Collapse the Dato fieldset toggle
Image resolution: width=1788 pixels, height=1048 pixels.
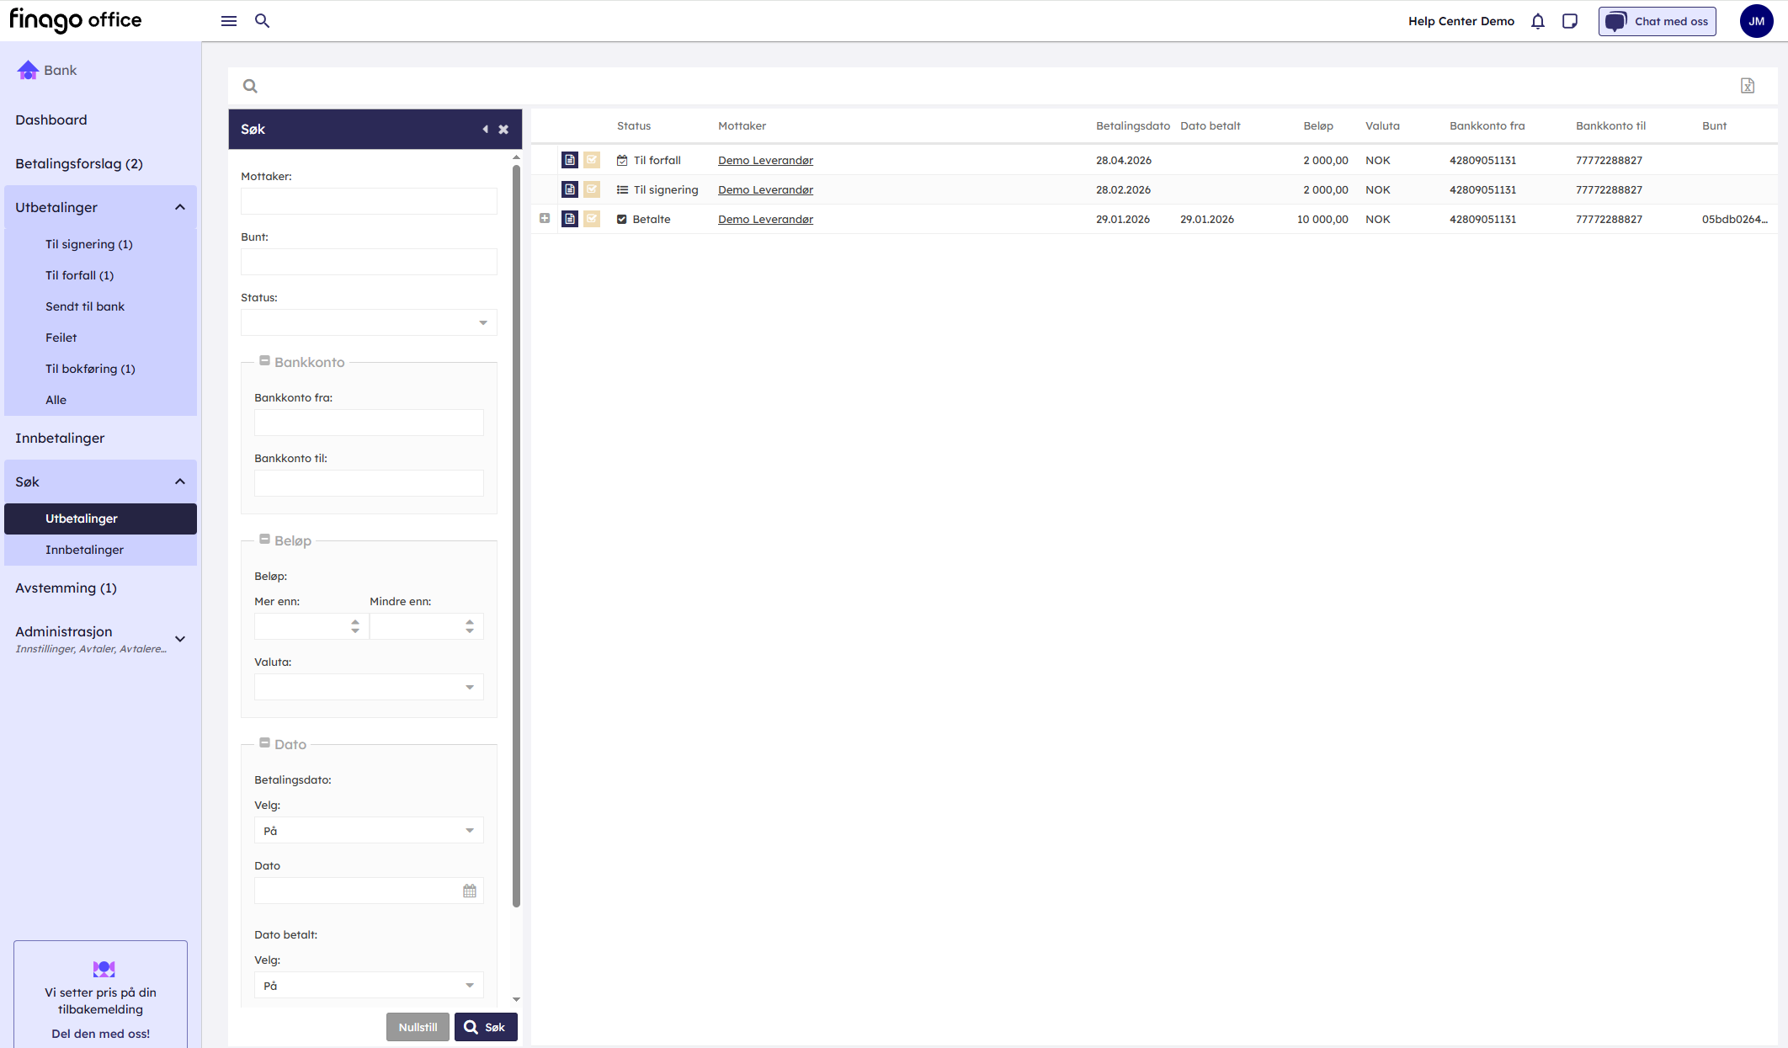point(264,743)
